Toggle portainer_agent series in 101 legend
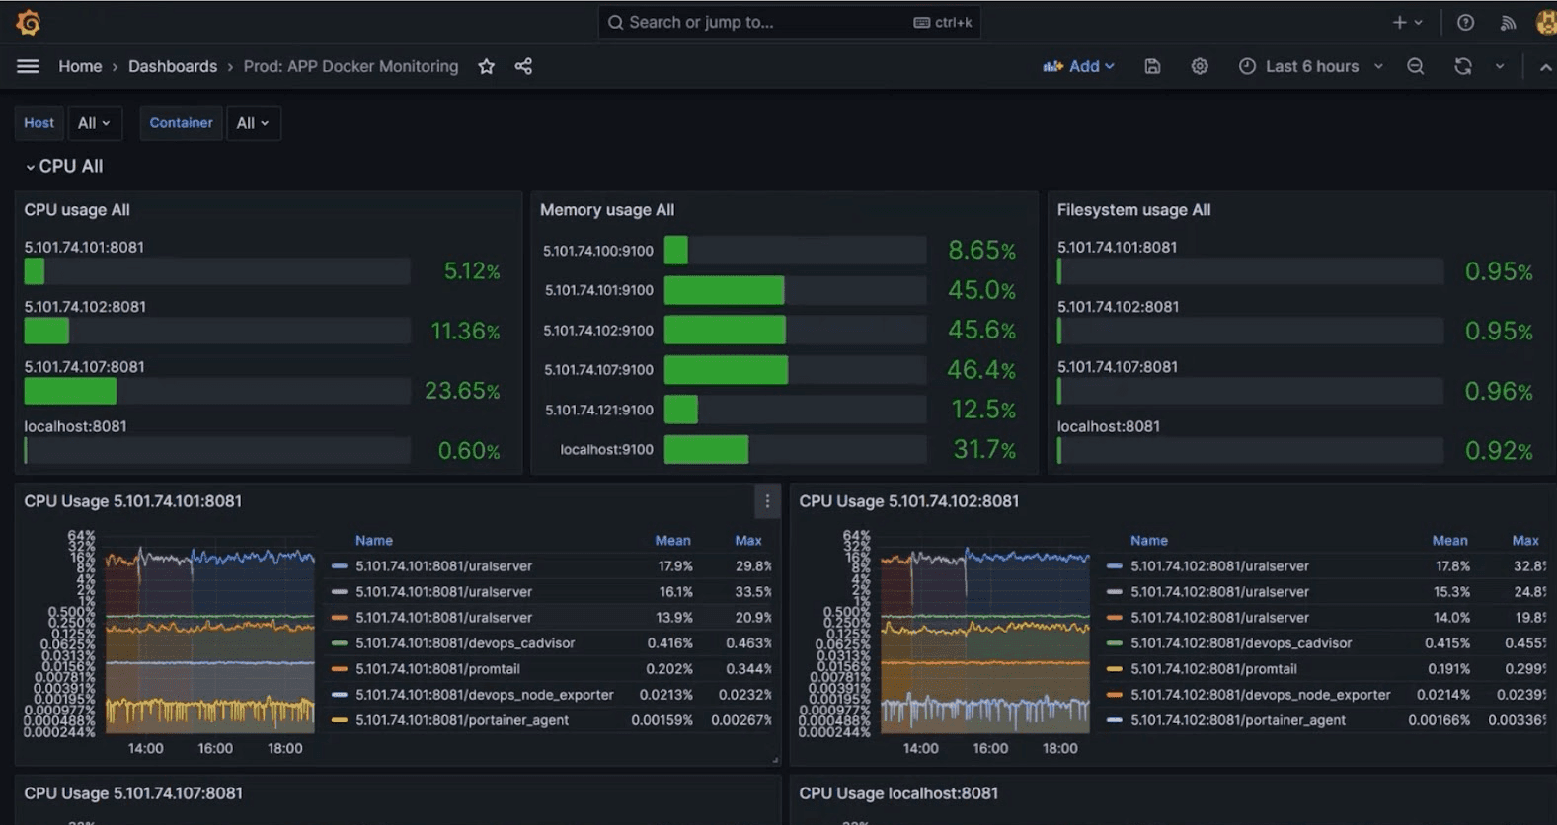 click(x=461, y=720)
